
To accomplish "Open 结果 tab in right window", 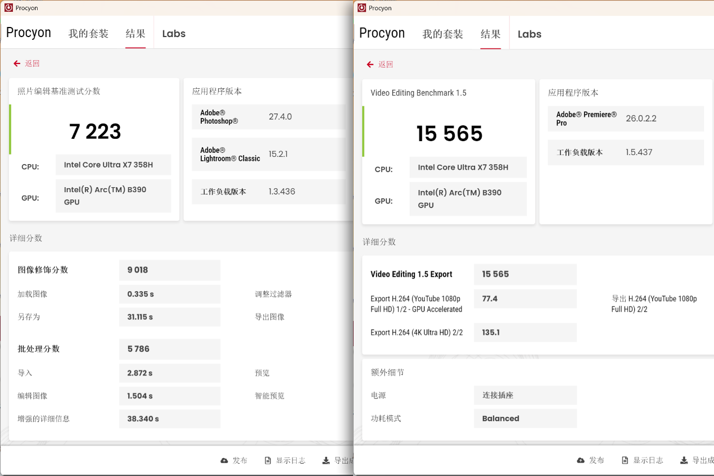I will (490, 34).
